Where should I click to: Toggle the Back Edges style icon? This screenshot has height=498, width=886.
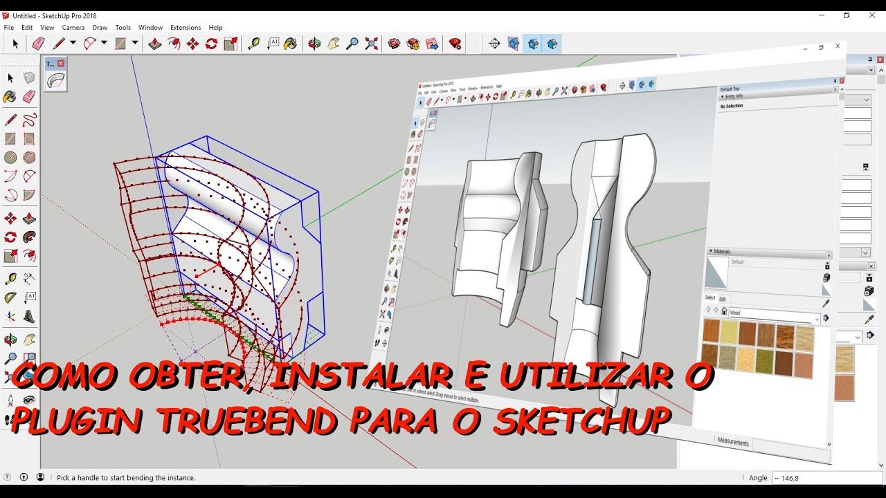514,44
